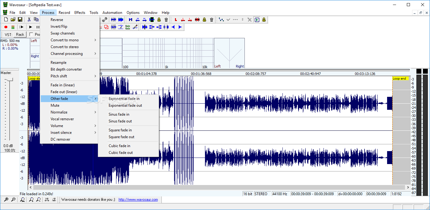Click blue left triangle scroll icon
430x210 pixels.
(173, 27)
